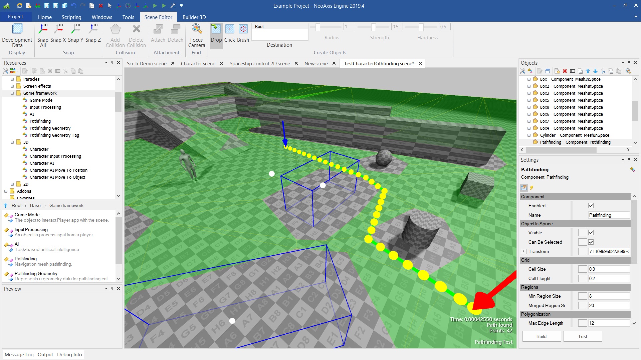Screen dimensions: 641x360
Task: Click red delete icon in Objects toolbar
Action: point(565,71)
